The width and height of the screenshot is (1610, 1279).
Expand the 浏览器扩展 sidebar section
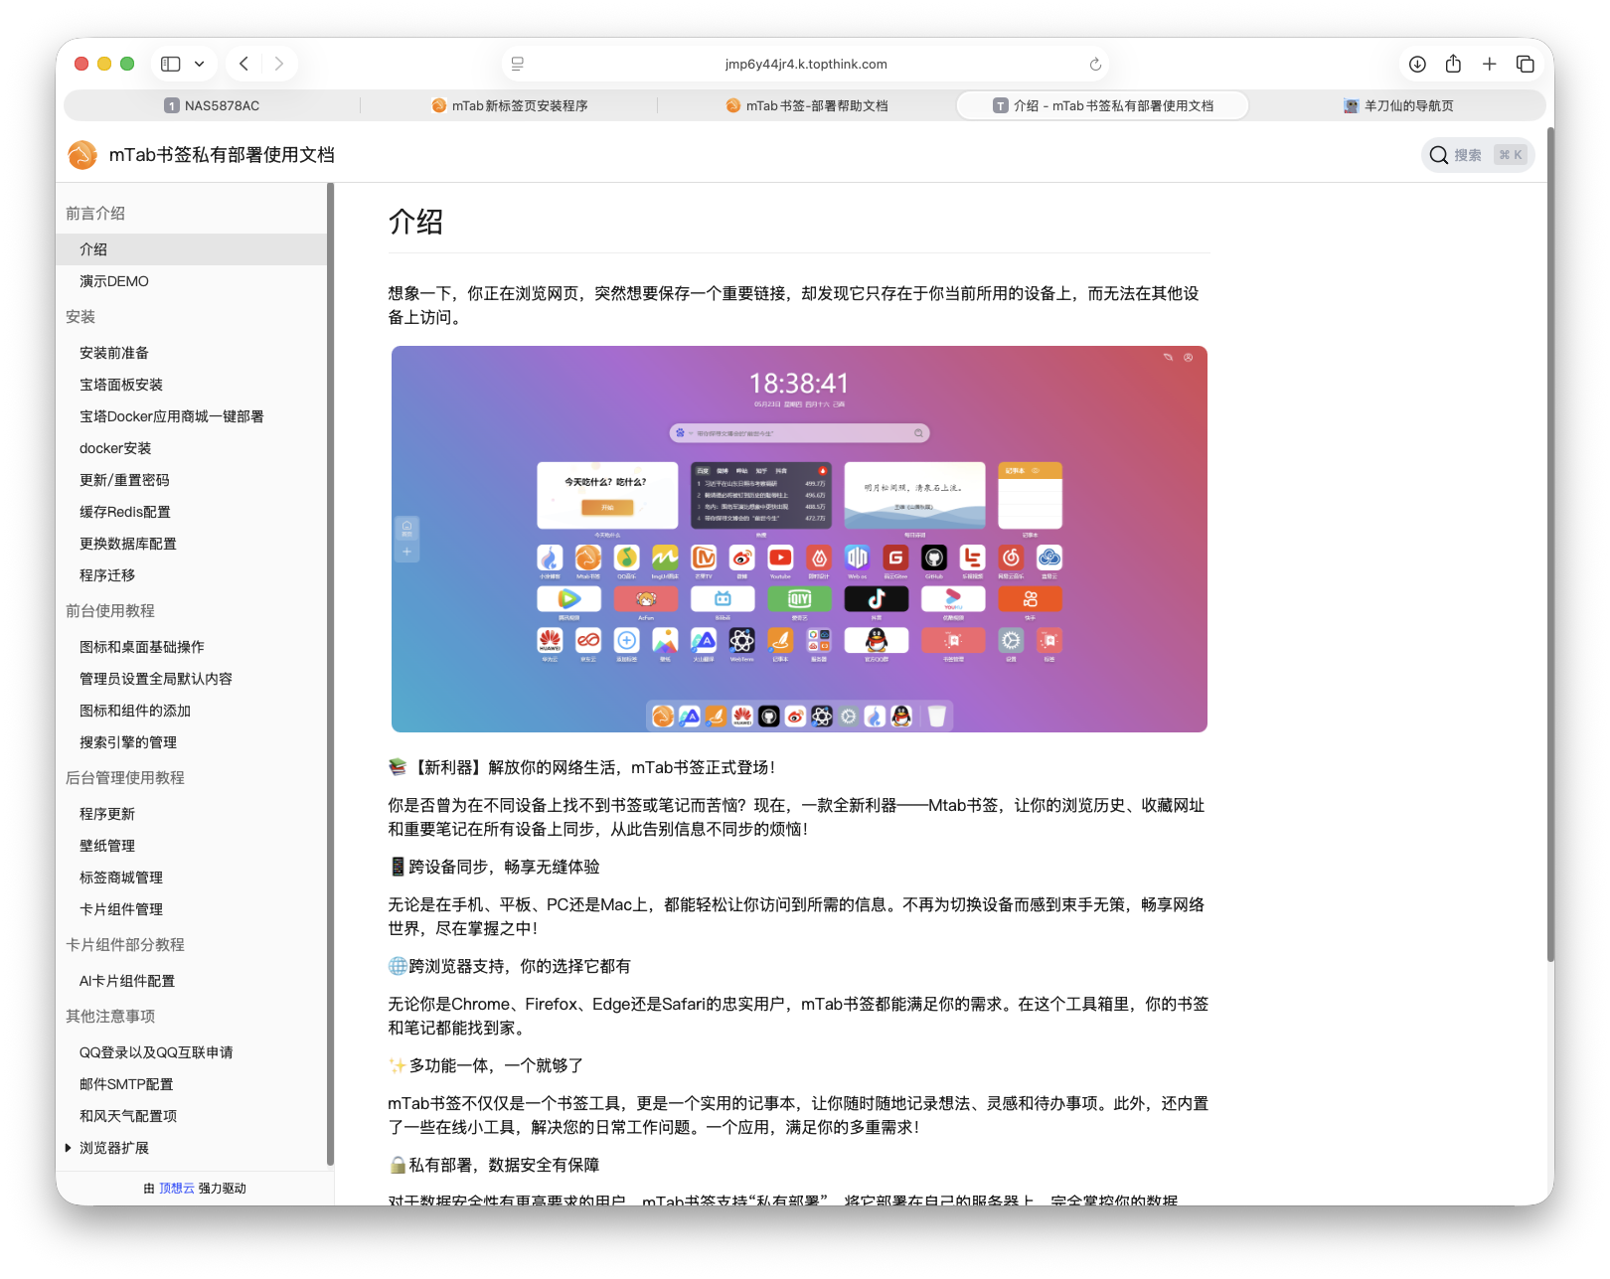click(112, 1147)
